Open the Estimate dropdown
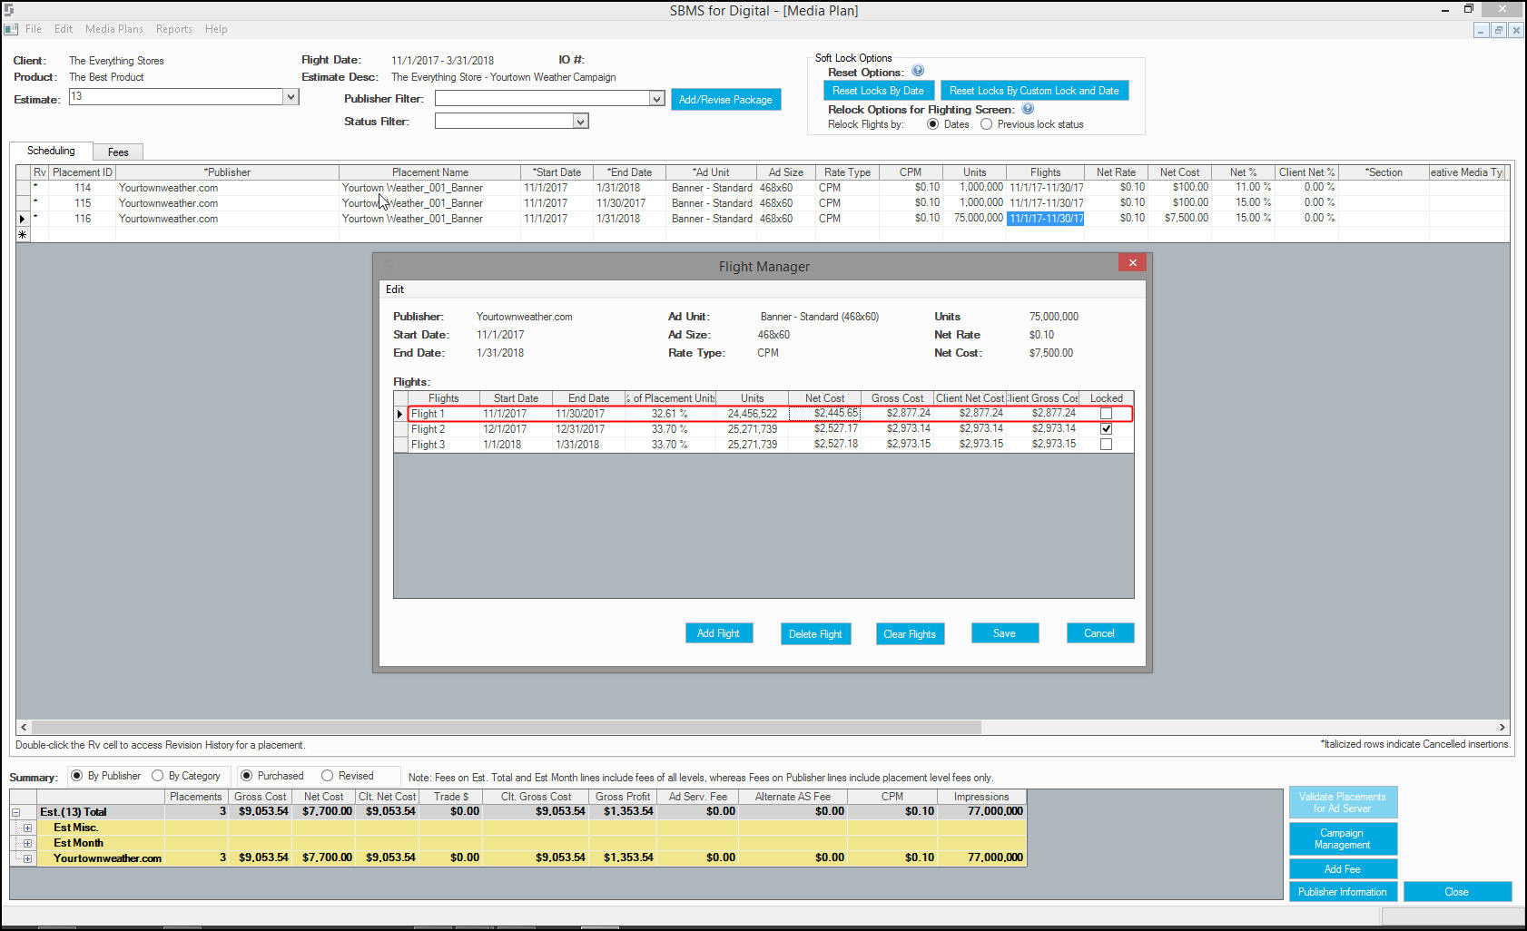Image resolution: width=1527 pixels, height=931 pixels. coord(291,97)
